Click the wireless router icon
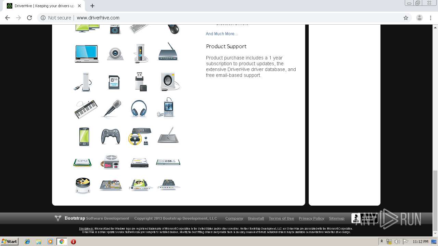The height and width of the screenshot is (246, 438). 168,52
